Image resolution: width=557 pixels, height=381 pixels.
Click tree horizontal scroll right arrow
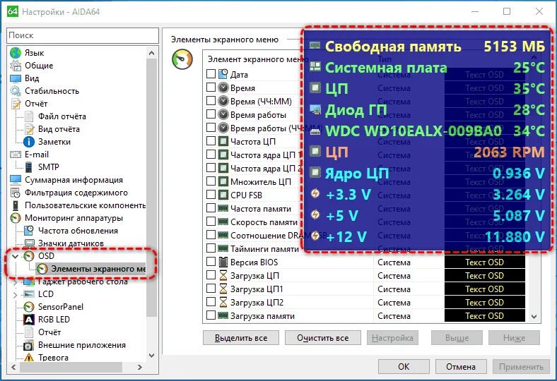coord(140,367)
